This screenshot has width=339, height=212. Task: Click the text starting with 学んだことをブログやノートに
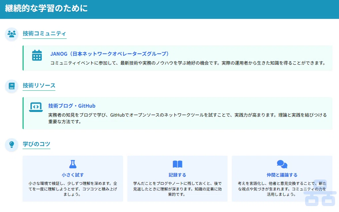click(x=177, y=189)
